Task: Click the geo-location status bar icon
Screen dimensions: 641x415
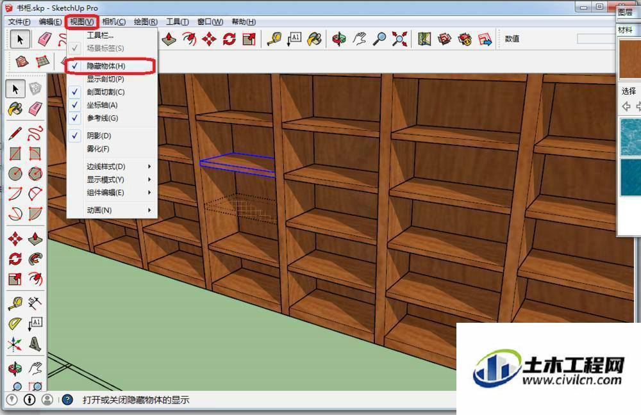Action: click(12, 400)
